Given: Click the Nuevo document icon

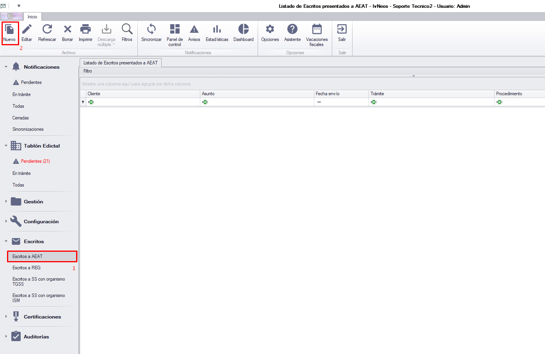Looking at the screenshot, I should tap(9, 29).
